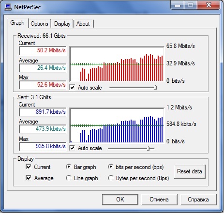Click the Received Max 52.6 Mbits/s field
224x215 pixels.
point(43,85)
